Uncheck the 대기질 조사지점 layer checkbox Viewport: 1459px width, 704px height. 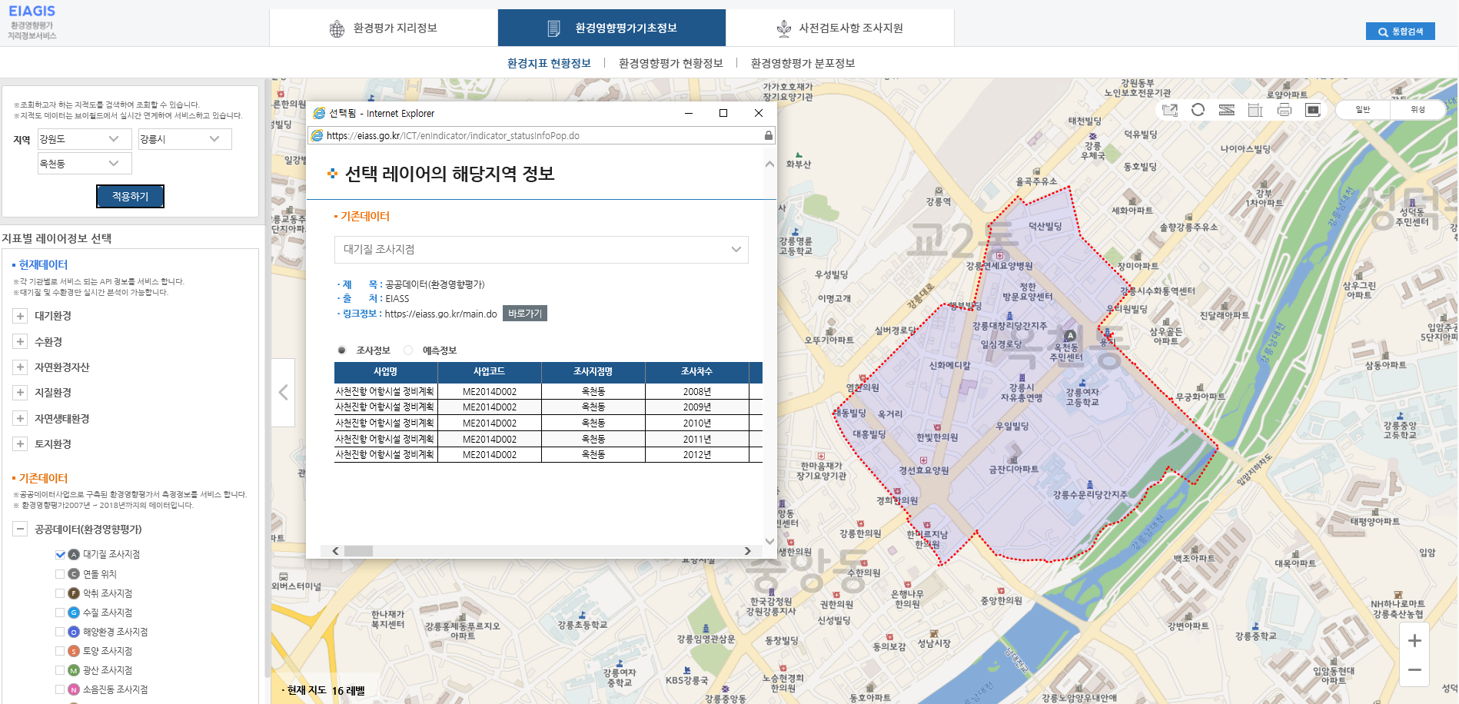[60, 554]
